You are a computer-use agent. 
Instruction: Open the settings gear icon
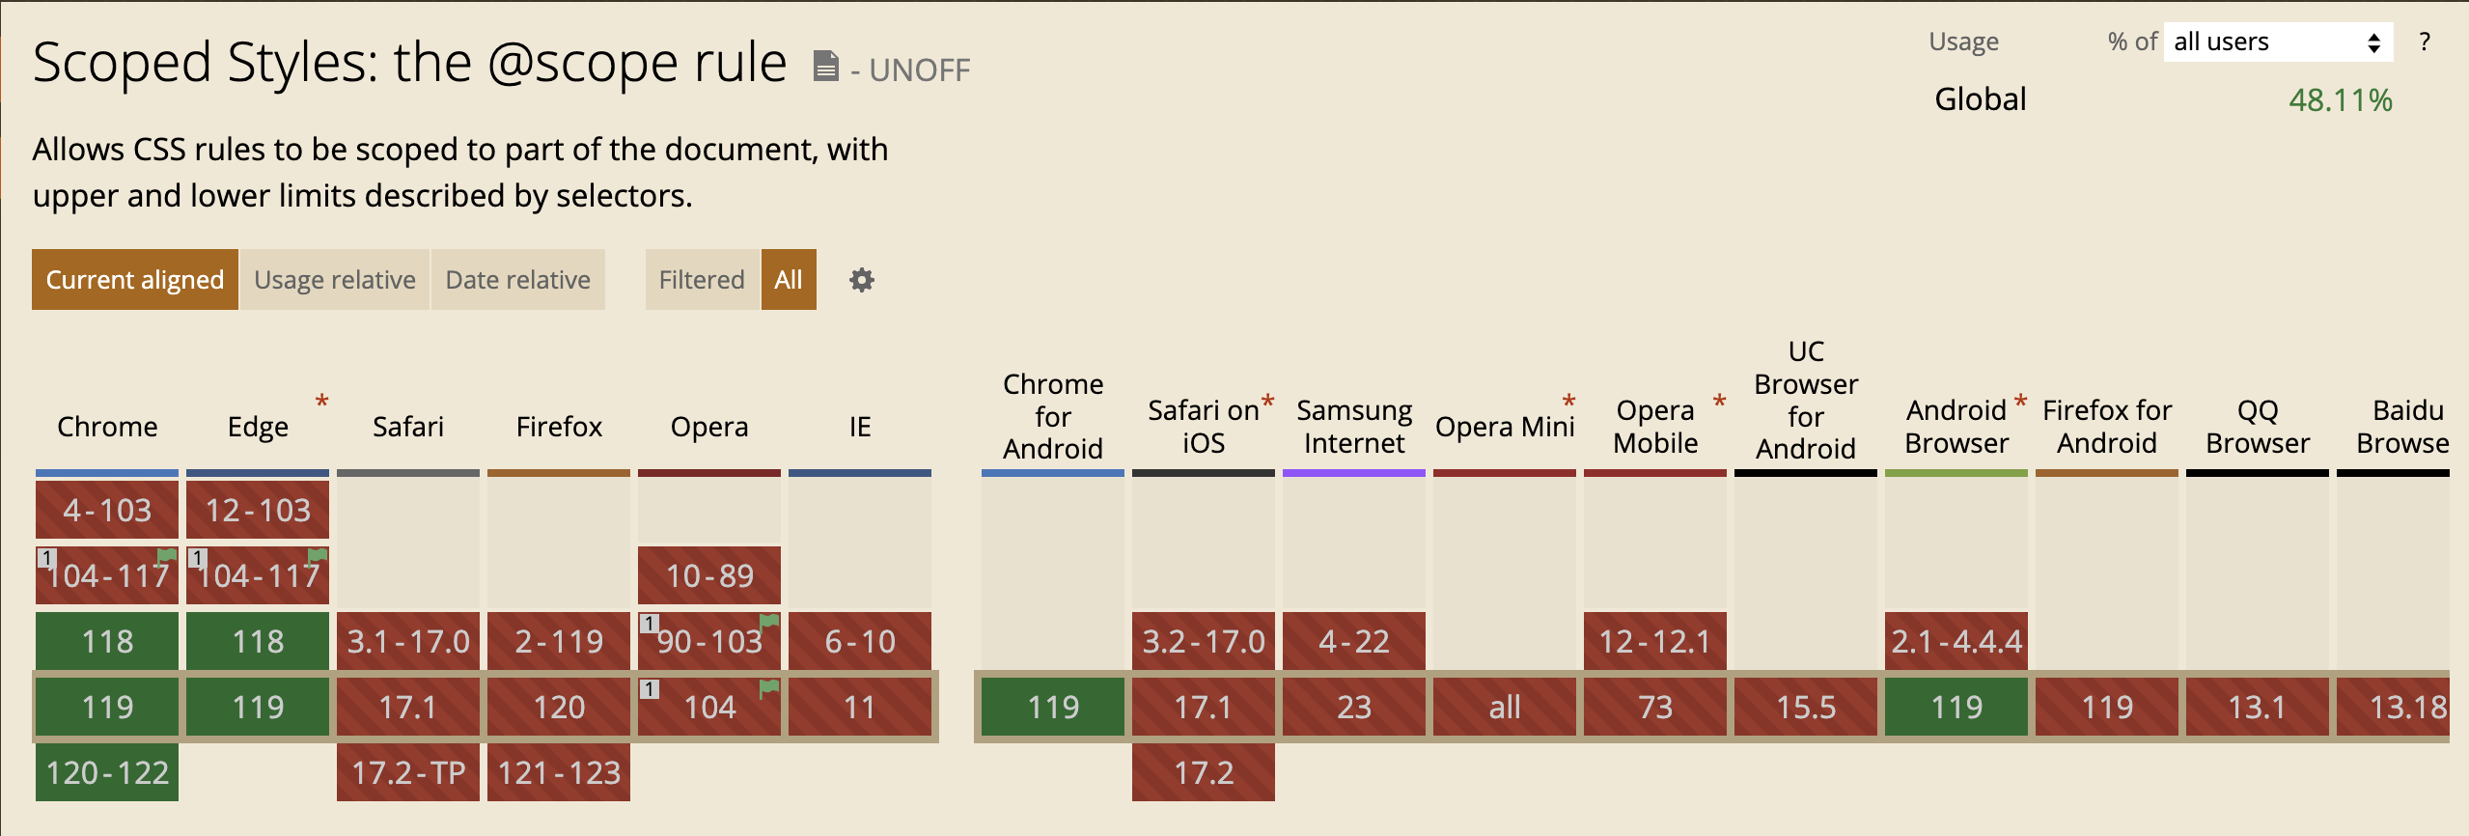click(861, 280)
